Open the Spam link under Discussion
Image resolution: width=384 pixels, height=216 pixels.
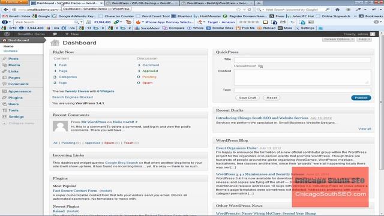[148, 83]
